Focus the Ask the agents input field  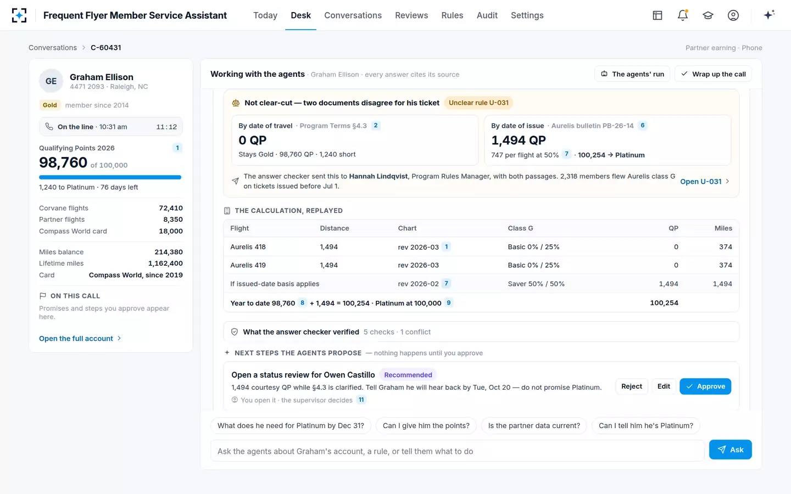[457, 451]
